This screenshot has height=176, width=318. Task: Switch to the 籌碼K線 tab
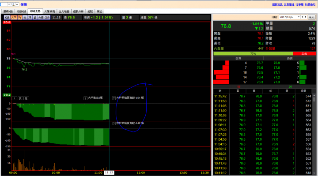[8, 11]
